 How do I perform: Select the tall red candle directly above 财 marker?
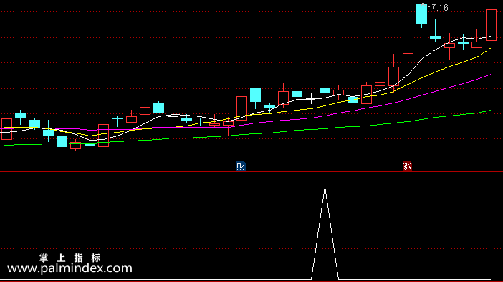tap(241, 108)
